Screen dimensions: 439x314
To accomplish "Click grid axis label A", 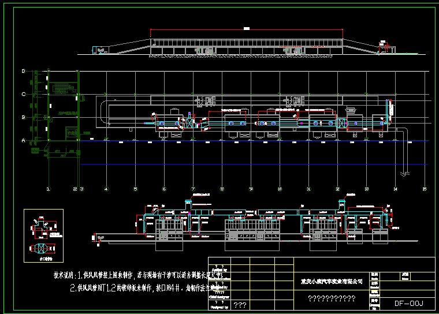I will pos(23,140).
